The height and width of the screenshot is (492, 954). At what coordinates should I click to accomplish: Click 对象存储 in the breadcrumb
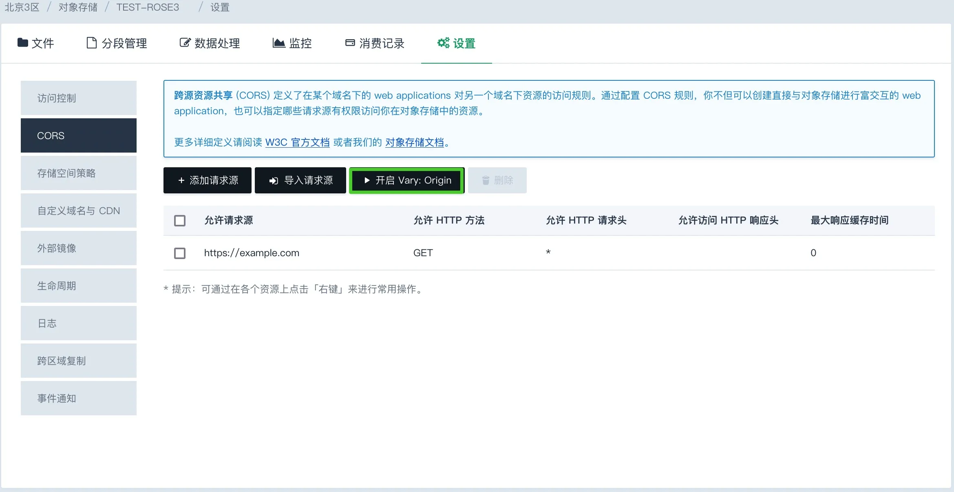[78, 7]
